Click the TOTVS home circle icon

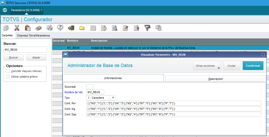tap(5, 10)
